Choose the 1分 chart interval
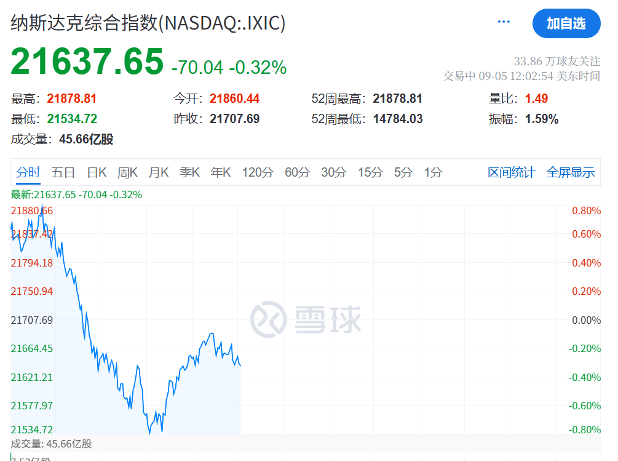This screenshot has height=461, width=618. pyautogui.click(x=433, y=172)
